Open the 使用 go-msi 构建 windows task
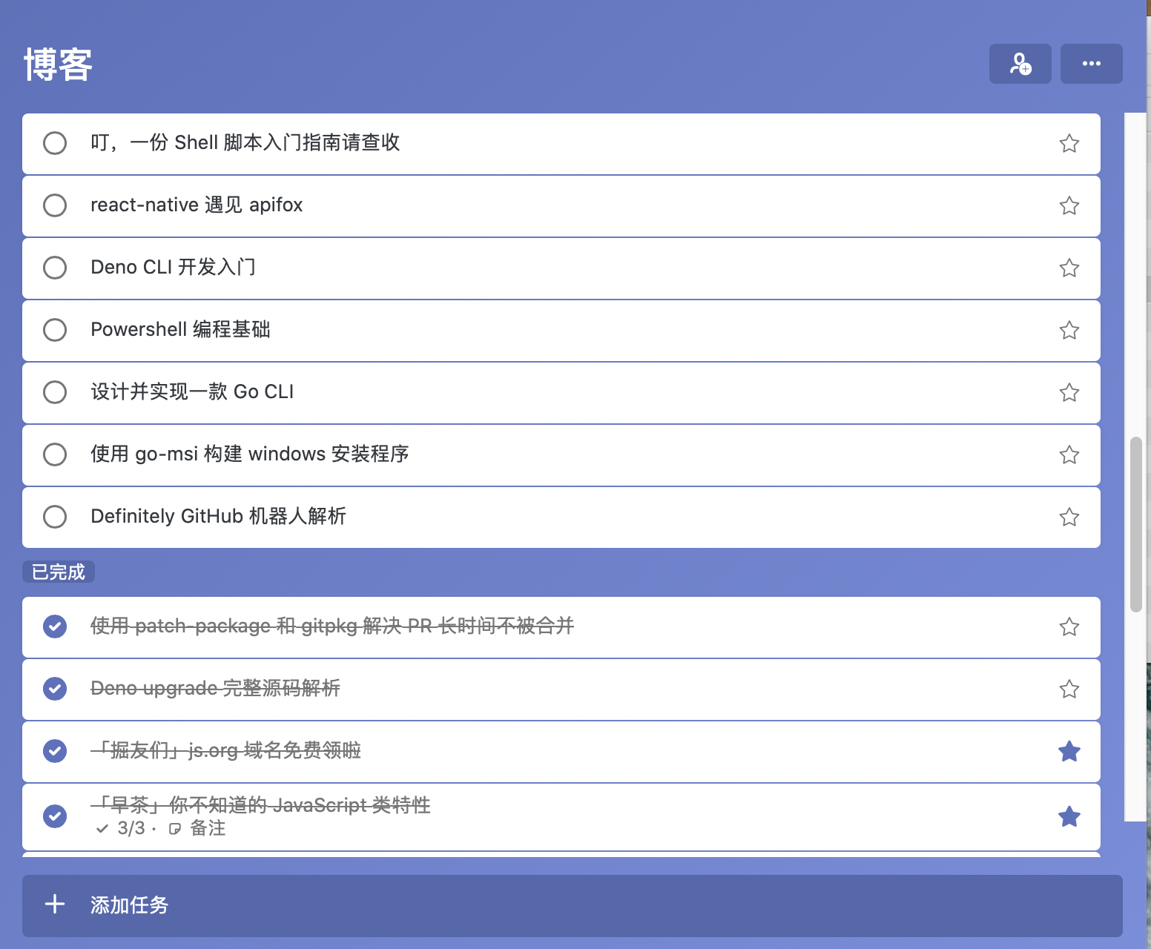1151x949 pixels. pyautogui.click(x=561, y=455)
